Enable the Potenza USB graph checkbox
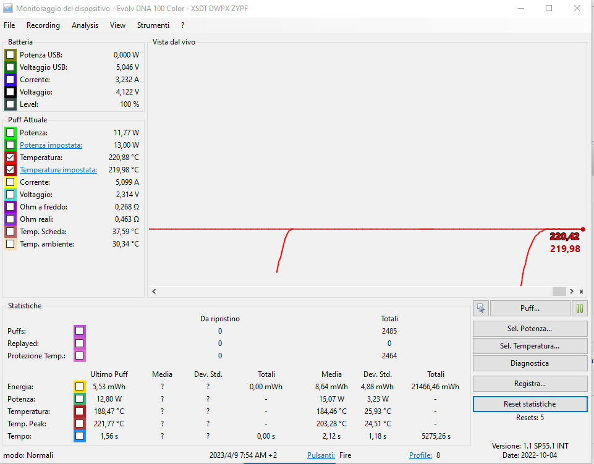The image size is (594, 464). click(10, 55)
